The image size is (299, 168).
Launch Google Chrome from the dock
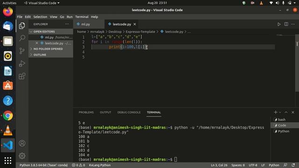pyautogui.click(x=8, y=115)
